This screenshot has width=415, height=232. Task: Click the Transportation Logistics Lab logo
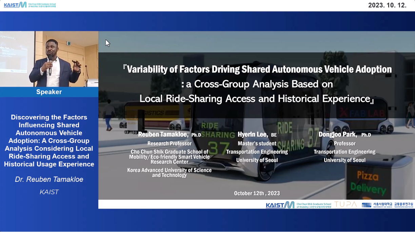pos(403,205)
